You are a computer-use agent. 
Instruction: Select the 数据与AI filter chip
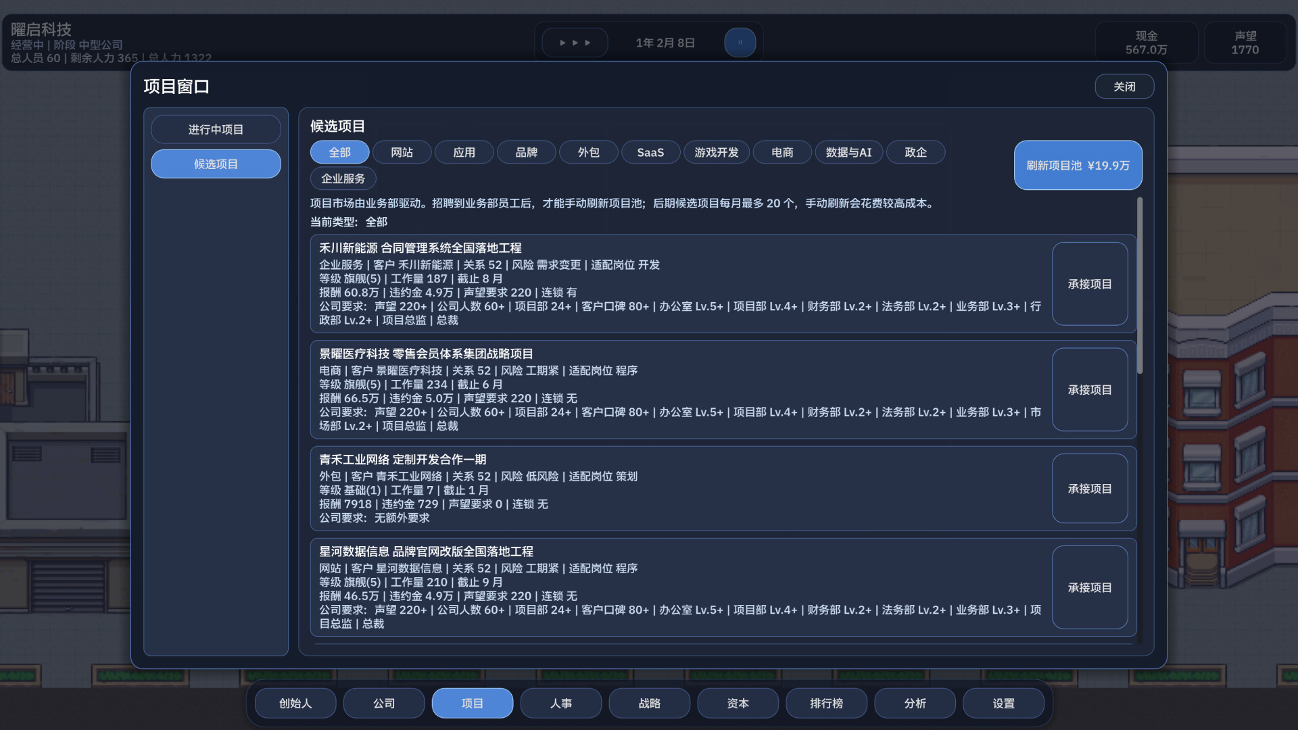[848, 152]
